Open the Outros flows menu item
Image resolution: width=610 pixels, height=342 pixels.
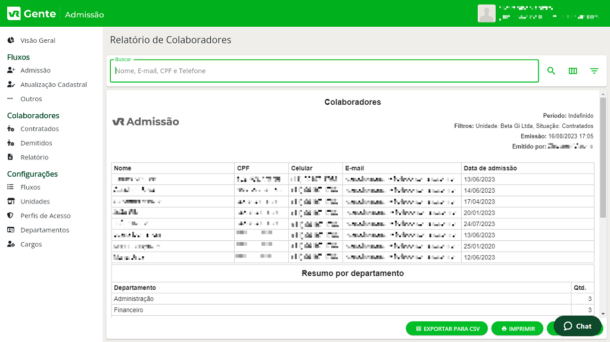(x=31, y=99)
